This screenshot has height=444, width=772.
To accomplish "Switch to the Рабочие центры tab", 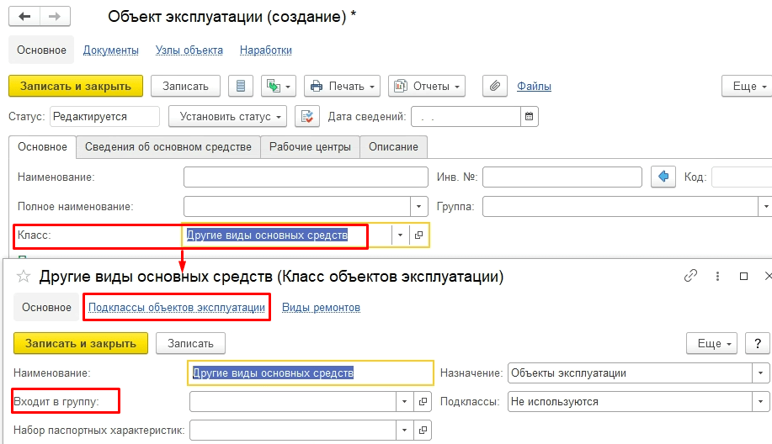I will [x=310, y=147].
